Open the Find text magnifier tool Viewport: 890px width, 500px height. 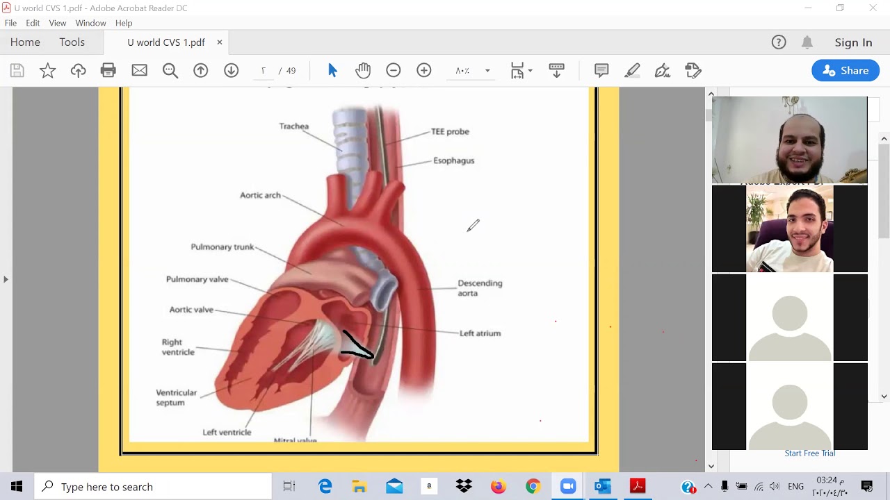[170, 70]
